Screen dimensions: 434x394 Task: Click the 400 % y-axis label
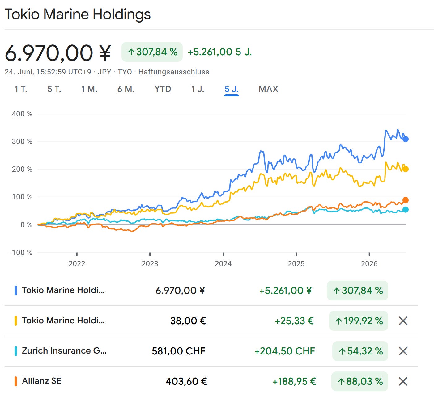[x=22, y=114]
